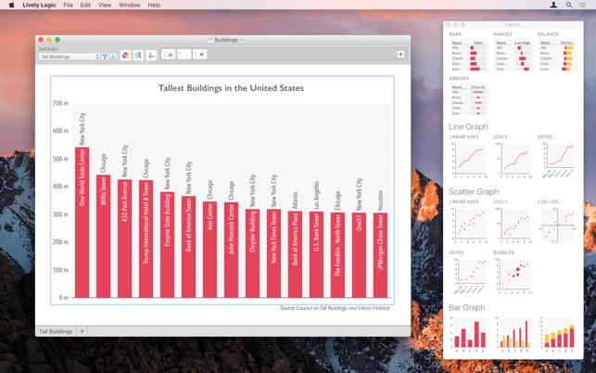This screenshot has height=373, width=596.
Task: Open the Lively Logic menu
Action: pyautogui.click(x=39, y=5)
